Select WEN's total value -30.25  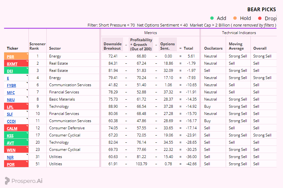(x=191, y=150)
